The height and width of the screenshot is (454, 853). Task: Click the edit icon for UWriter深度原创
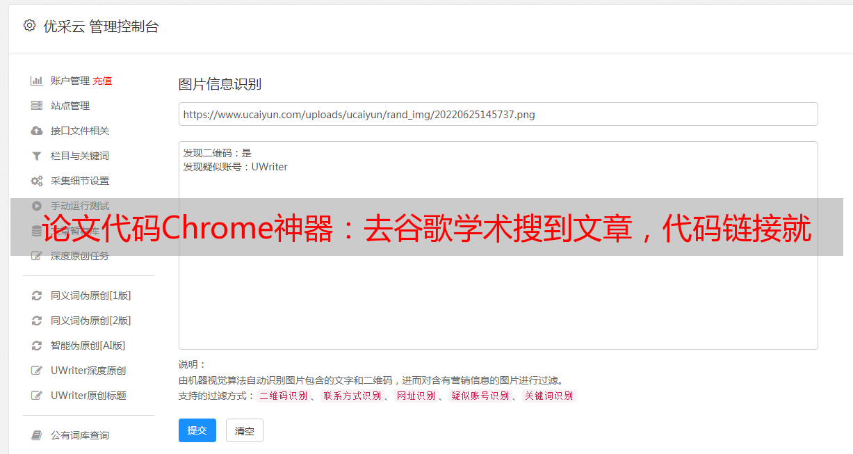tap(37, 371)
